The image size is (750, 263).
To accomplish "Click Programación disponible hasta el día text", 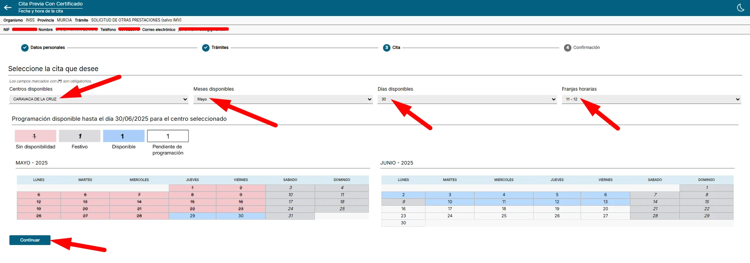I will click(x=119, y=119).
